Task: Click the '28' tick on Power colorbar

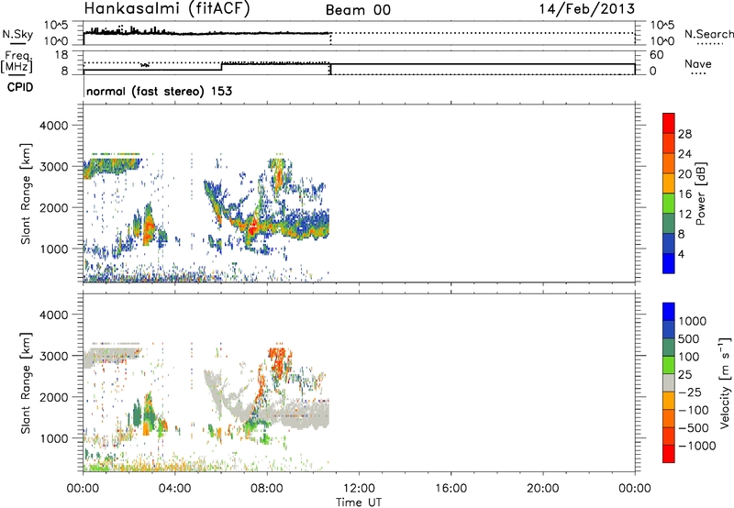Action: pyautogui.click(x=684, y=134)
